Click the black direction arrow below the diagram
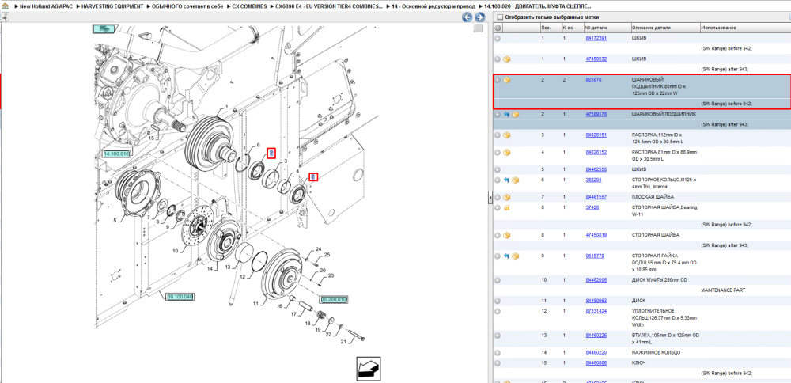Screen dimensions: 791x383 point(369,369)
